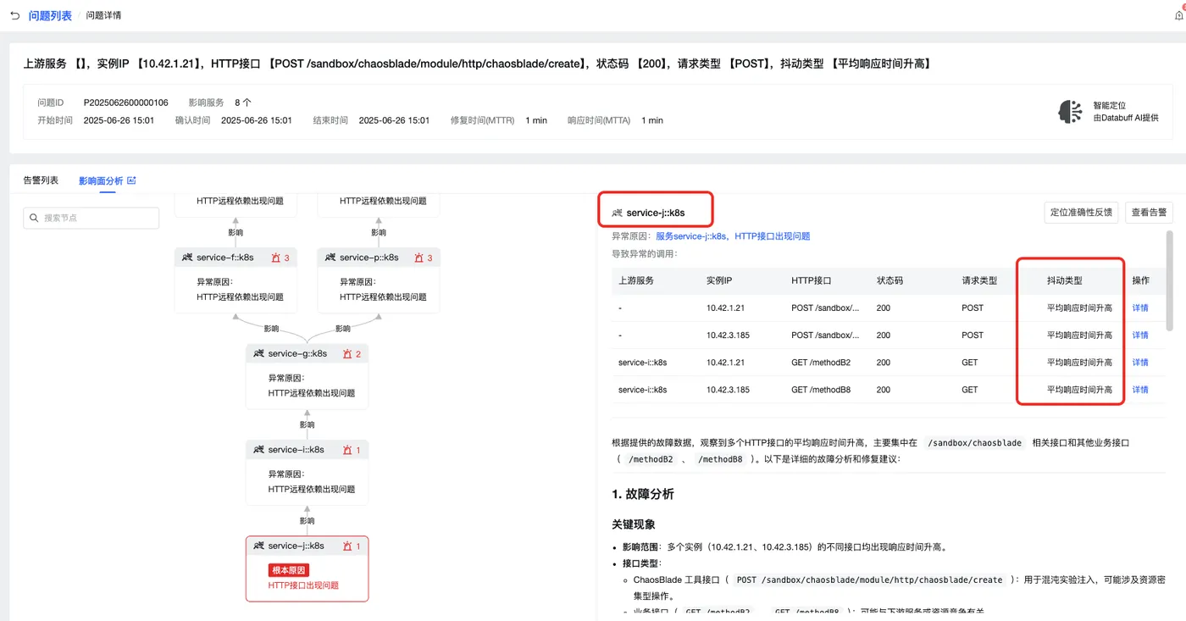Select the service-g::k8s node title
This screenshot has width=1186, height=621.
[297, 353]
